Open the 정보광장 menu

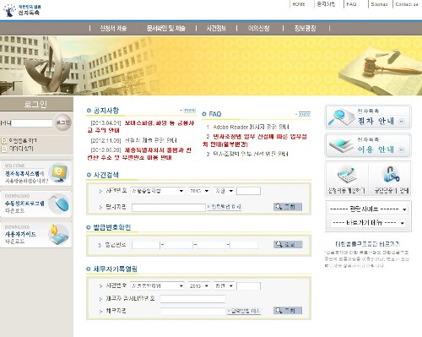pos(306,28)
